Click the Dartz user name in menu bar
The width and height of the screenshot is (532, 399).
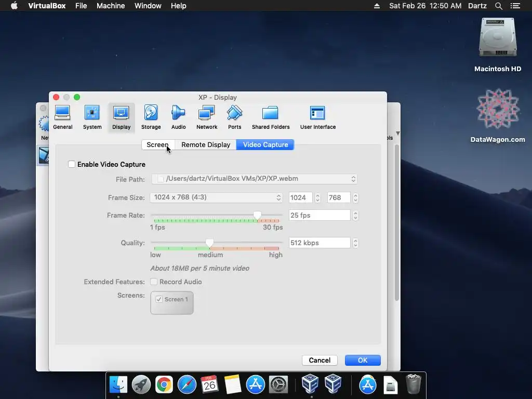[477, 6]
